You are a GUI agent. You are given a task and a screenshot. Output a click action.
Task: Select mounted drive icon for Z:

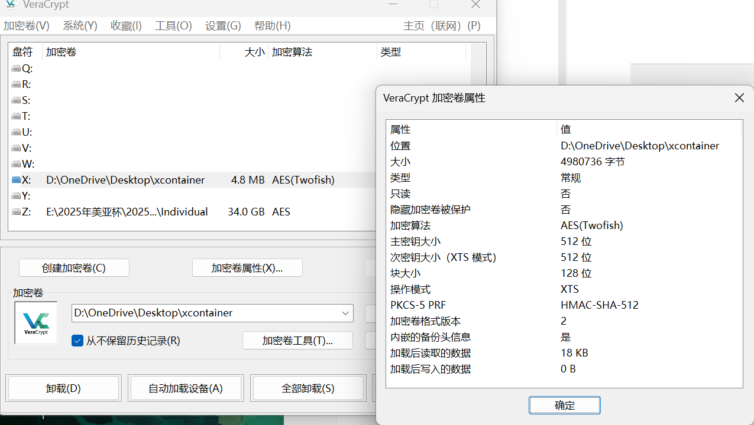point(16,212)
